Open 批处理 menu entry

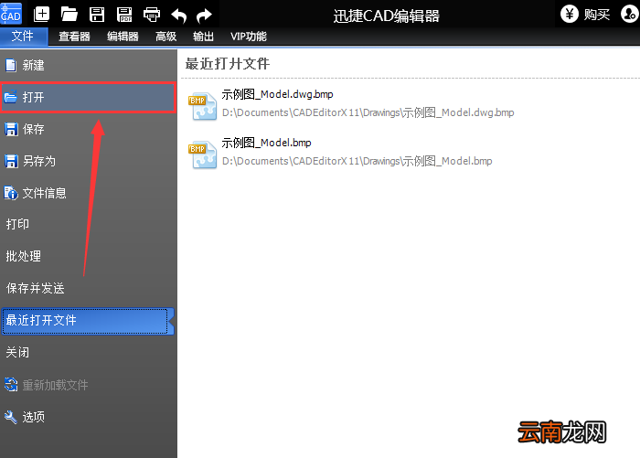[x=88, y=256]
